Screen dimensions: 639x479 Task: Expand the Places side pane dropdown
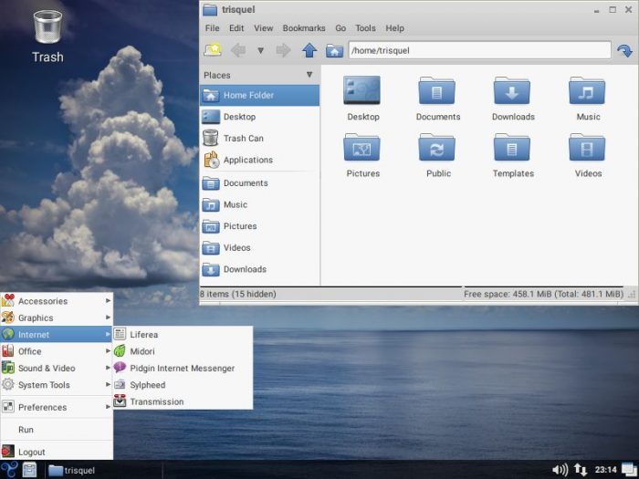tap(309, 75)
